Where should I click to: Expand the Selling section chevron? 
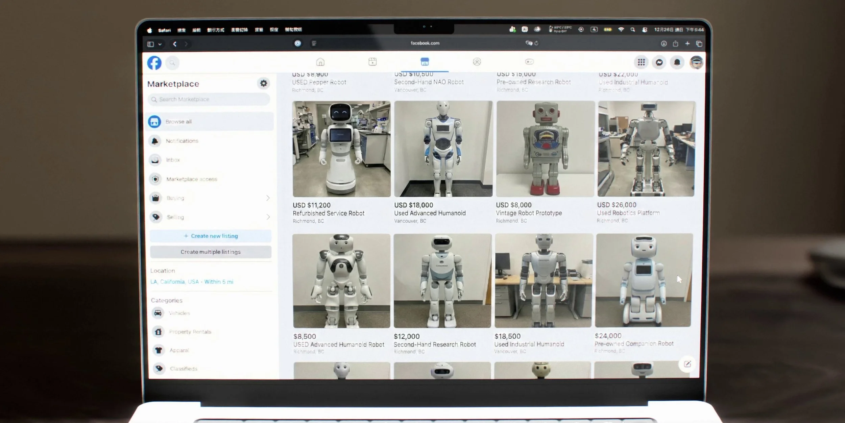(x=268, y=217)
